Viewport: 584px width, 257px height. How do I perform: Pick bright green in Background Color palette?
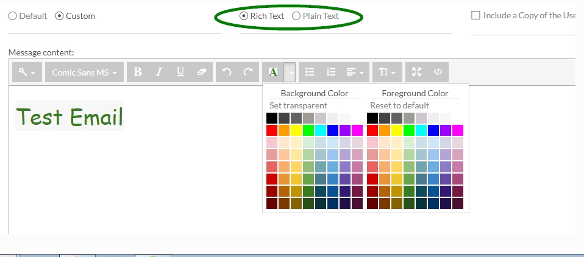tap(308, 130)
